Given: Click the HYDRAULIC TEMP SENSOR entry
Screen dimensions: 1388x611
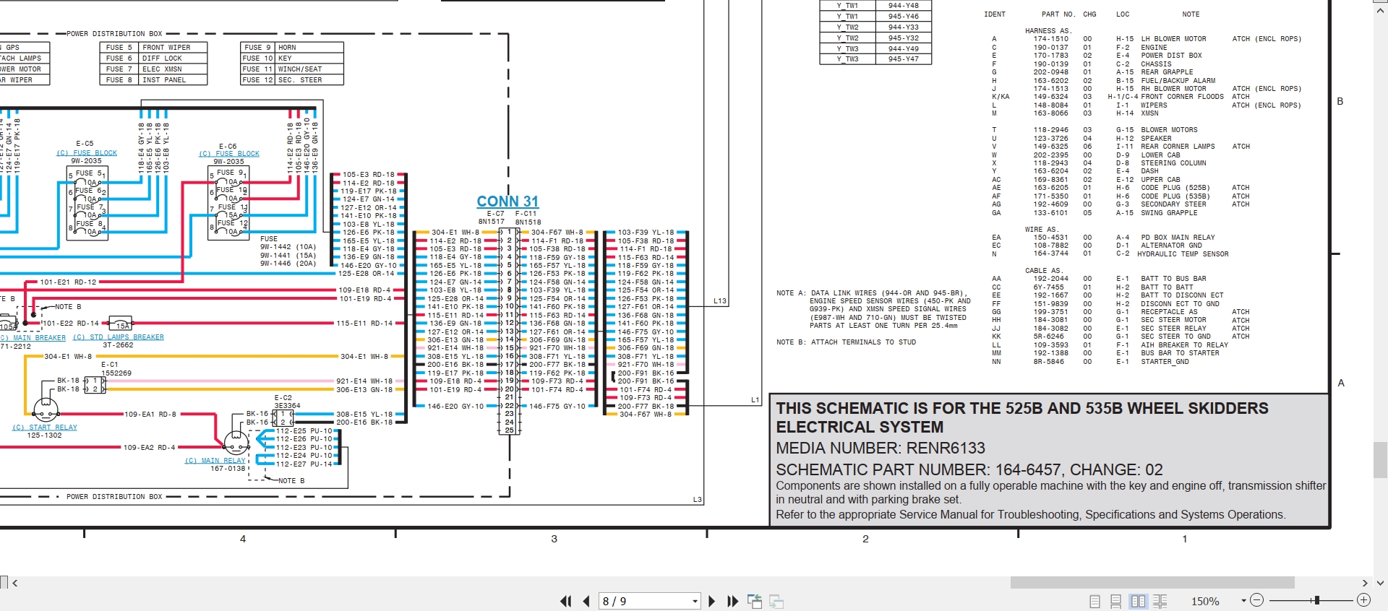Looking at the screenshot, I should pyautogui.click(x=1183, y=254).
